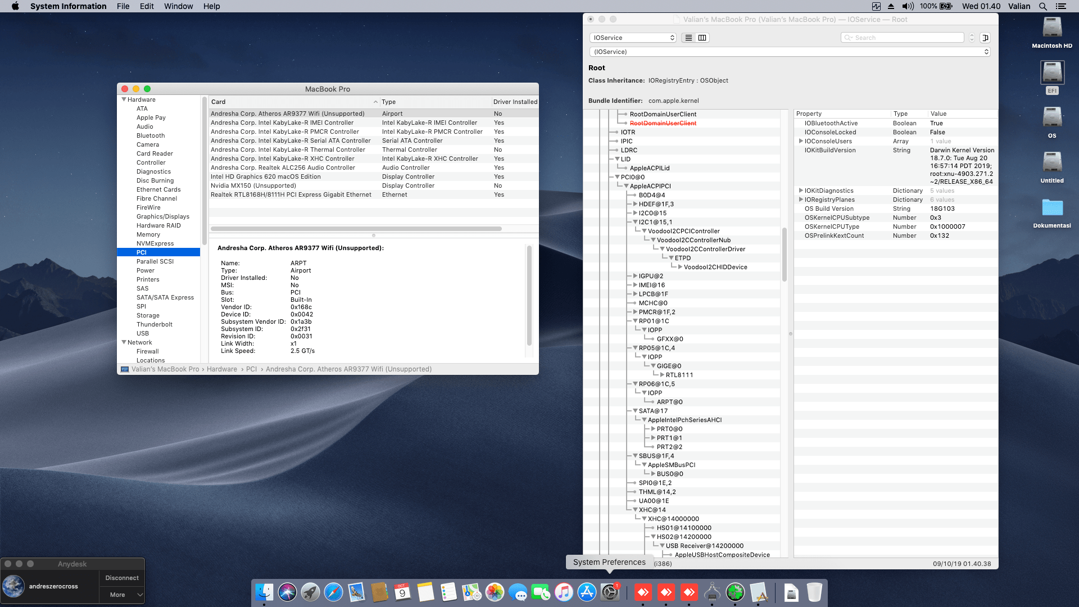The image size is (1079, 607).
Task: Open the Help menu
Action: [x=212, y=6]
